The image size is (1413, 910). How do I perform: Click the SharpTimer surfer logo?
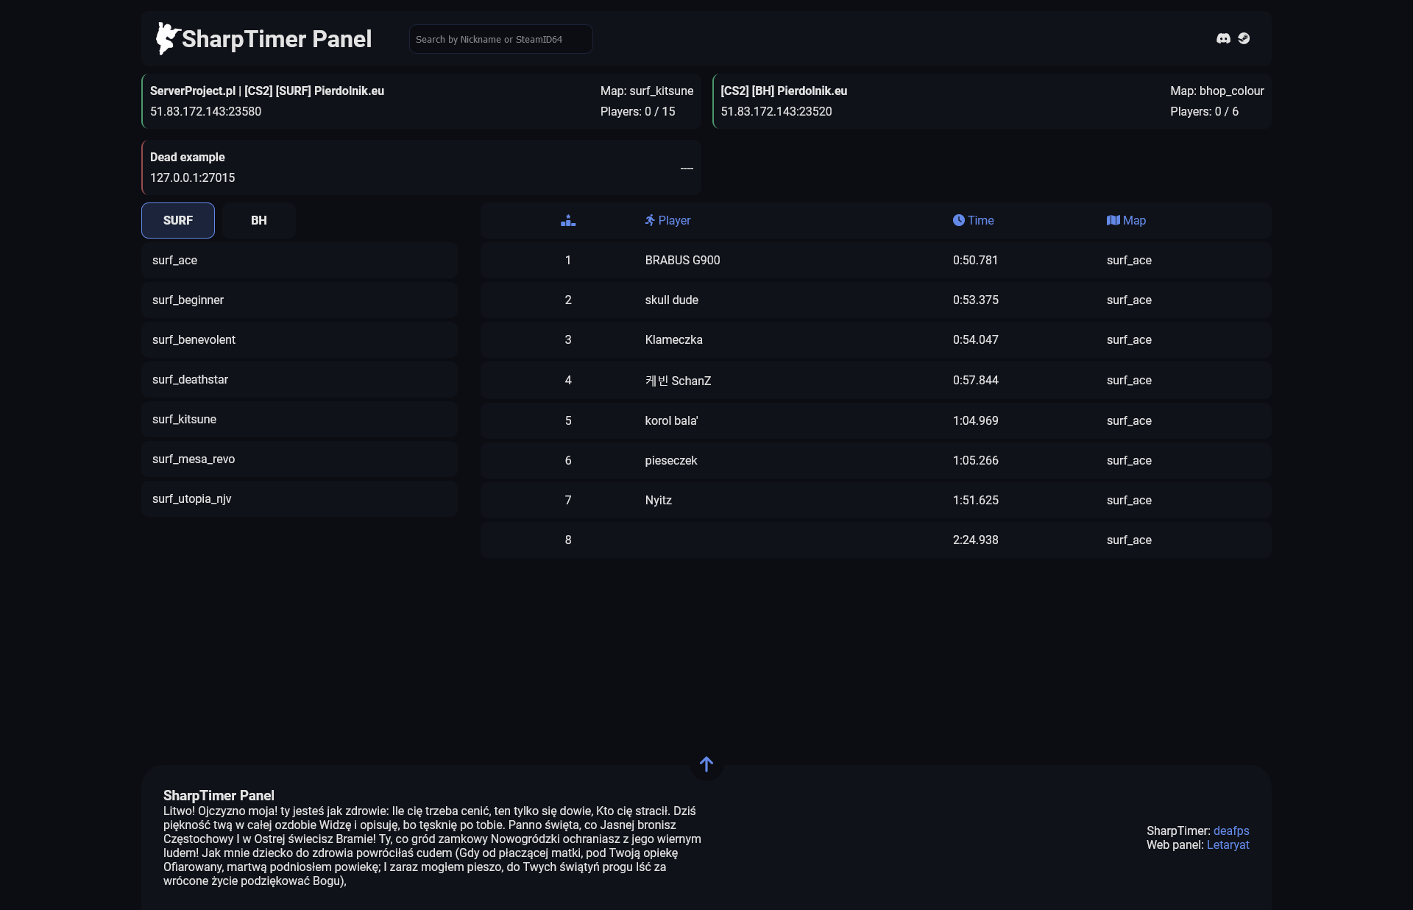point(167,38)
